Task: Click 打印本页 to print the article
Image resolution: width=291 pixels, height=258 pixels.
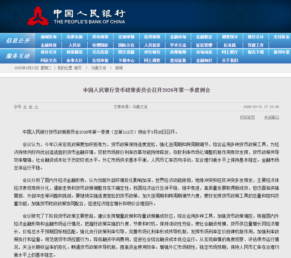Action: click(247, 117)
